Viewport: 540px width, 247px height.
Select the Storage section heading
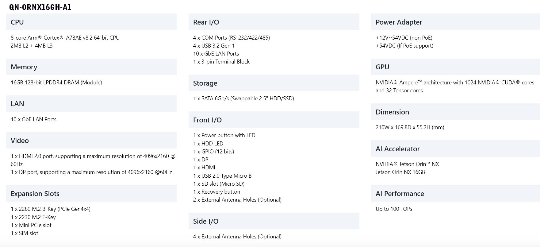[x=274, y=83]
